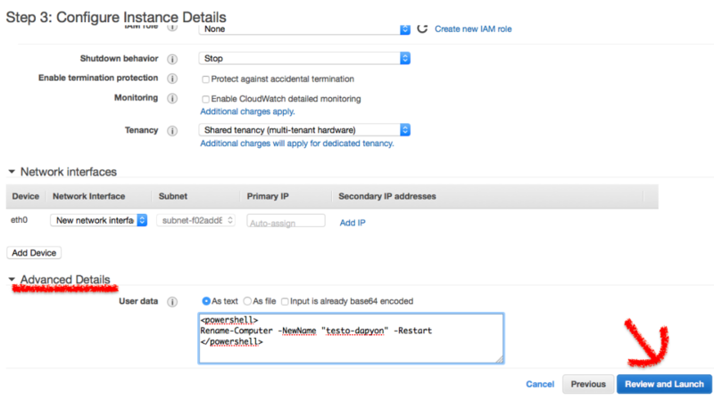Click info icon next to Tenancy
The width and height of the screenshot is (714, 401).
pyautogui.click(x=171, y=130)
